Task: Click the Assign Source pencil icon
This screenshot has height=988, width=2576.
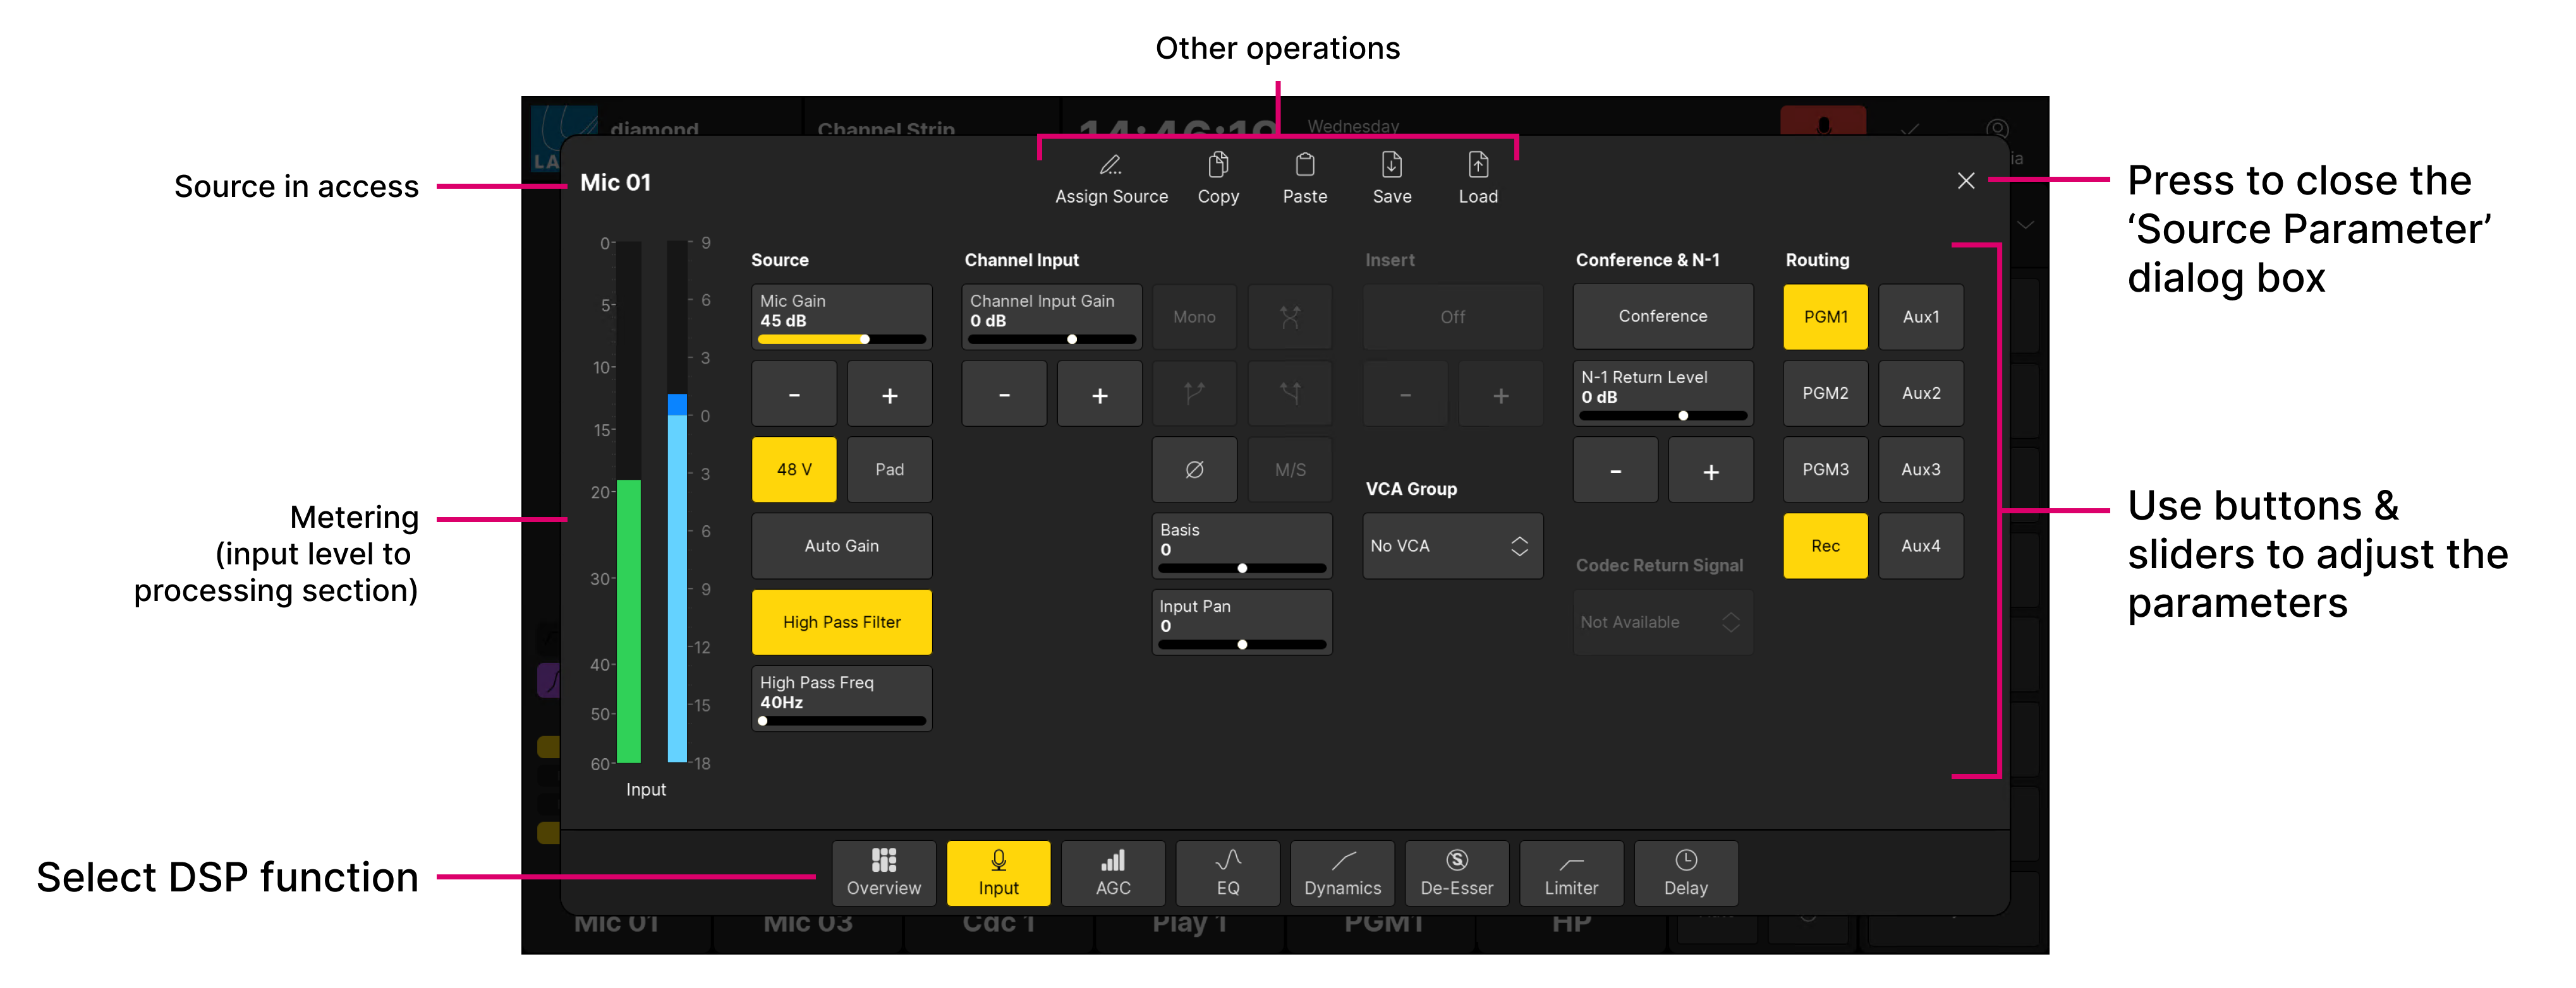Action: [x=1111, y=166]
